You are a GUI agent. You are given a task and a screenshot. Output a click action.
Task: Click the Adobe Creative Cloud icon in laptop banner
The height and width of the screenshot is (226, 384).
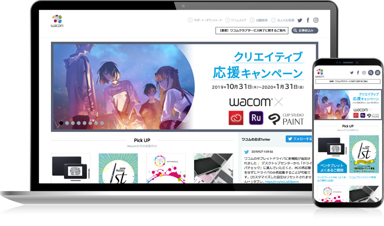(236, 118)
